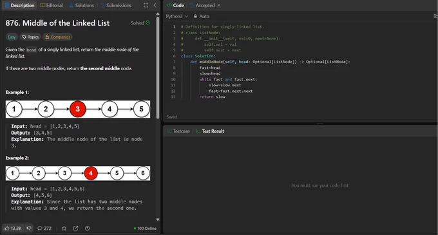This screenshot has width=438, height=235.
Task: Open editor options icon at right edge
Action: (435, 16)
